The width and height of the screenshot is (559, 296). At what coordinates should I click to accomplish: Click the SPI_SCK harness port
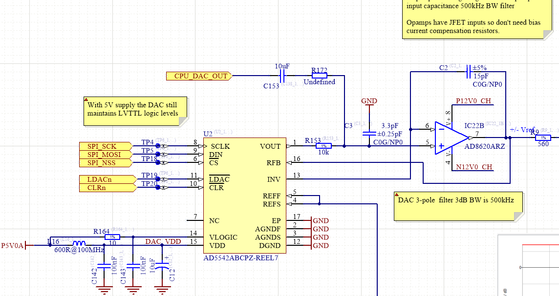[103, 146]
